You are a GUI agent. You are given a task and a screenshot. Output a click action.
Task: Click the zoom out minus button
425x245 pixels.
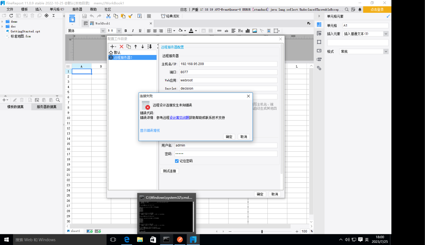click(230, 231)
